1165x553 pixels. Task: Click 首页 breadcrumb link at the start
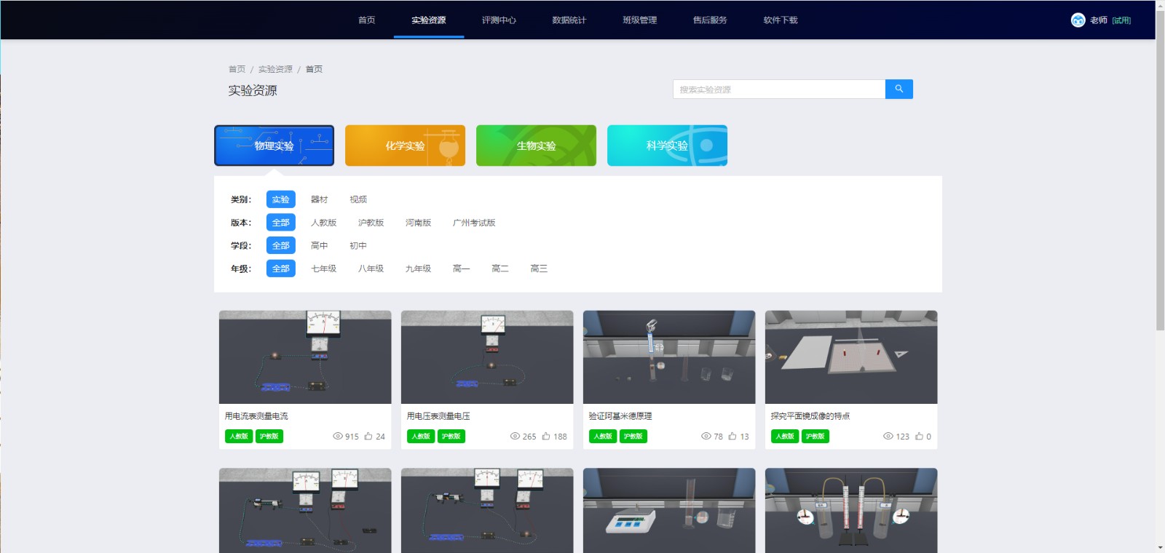click(237, 69)
